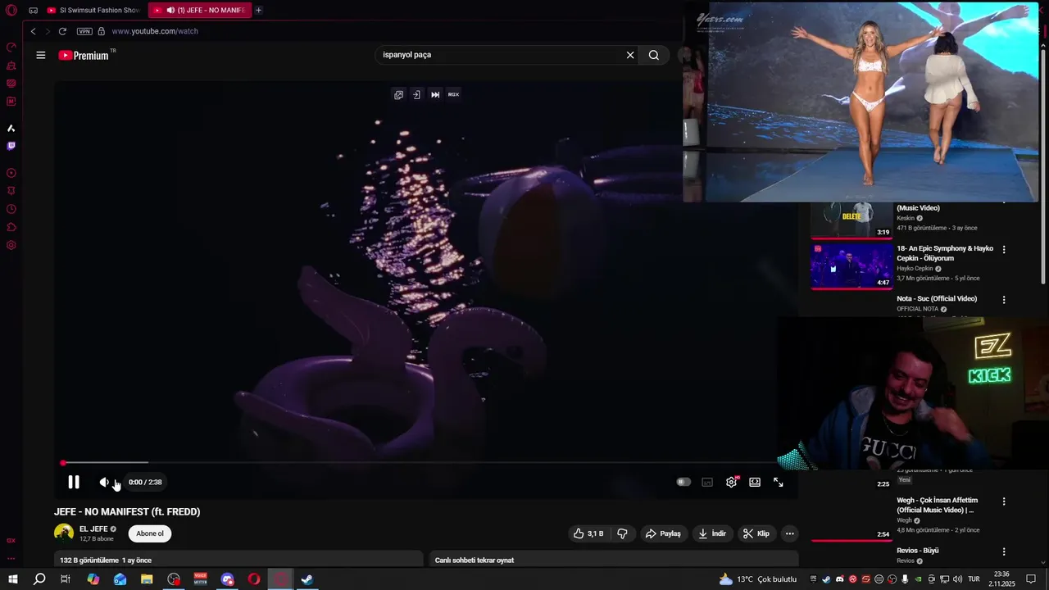This screenshot has width=1049, height=590.
Task: Go back with the browser back arrow
Action: [x=34, y=31]
